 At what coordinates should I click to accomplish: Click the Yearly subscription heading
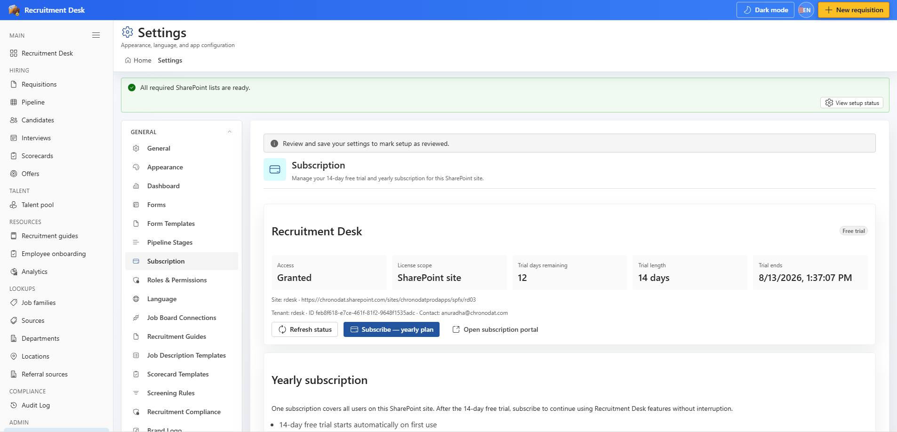click(x=320, y=380)
